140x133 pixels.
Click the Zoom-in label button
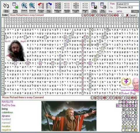click(24, 10)
